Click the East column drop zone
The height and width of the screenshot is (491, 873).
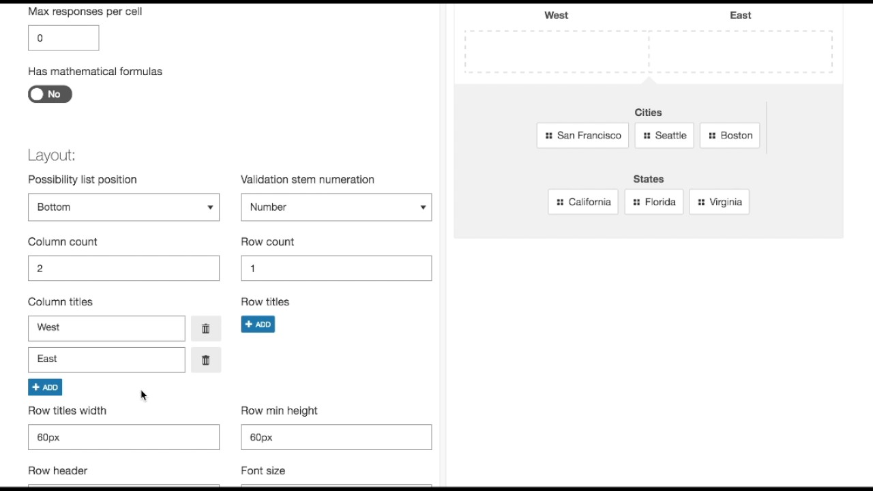coord(741,52)
